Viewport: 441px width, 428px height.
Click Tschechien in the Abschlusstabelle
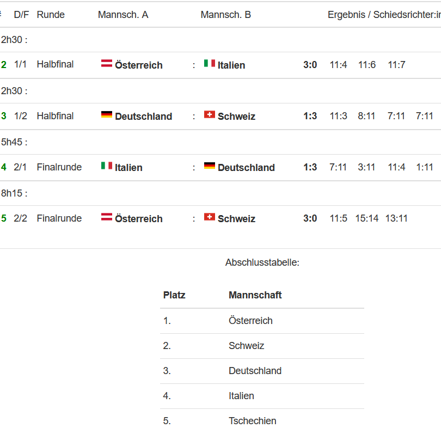click(252, 421)
